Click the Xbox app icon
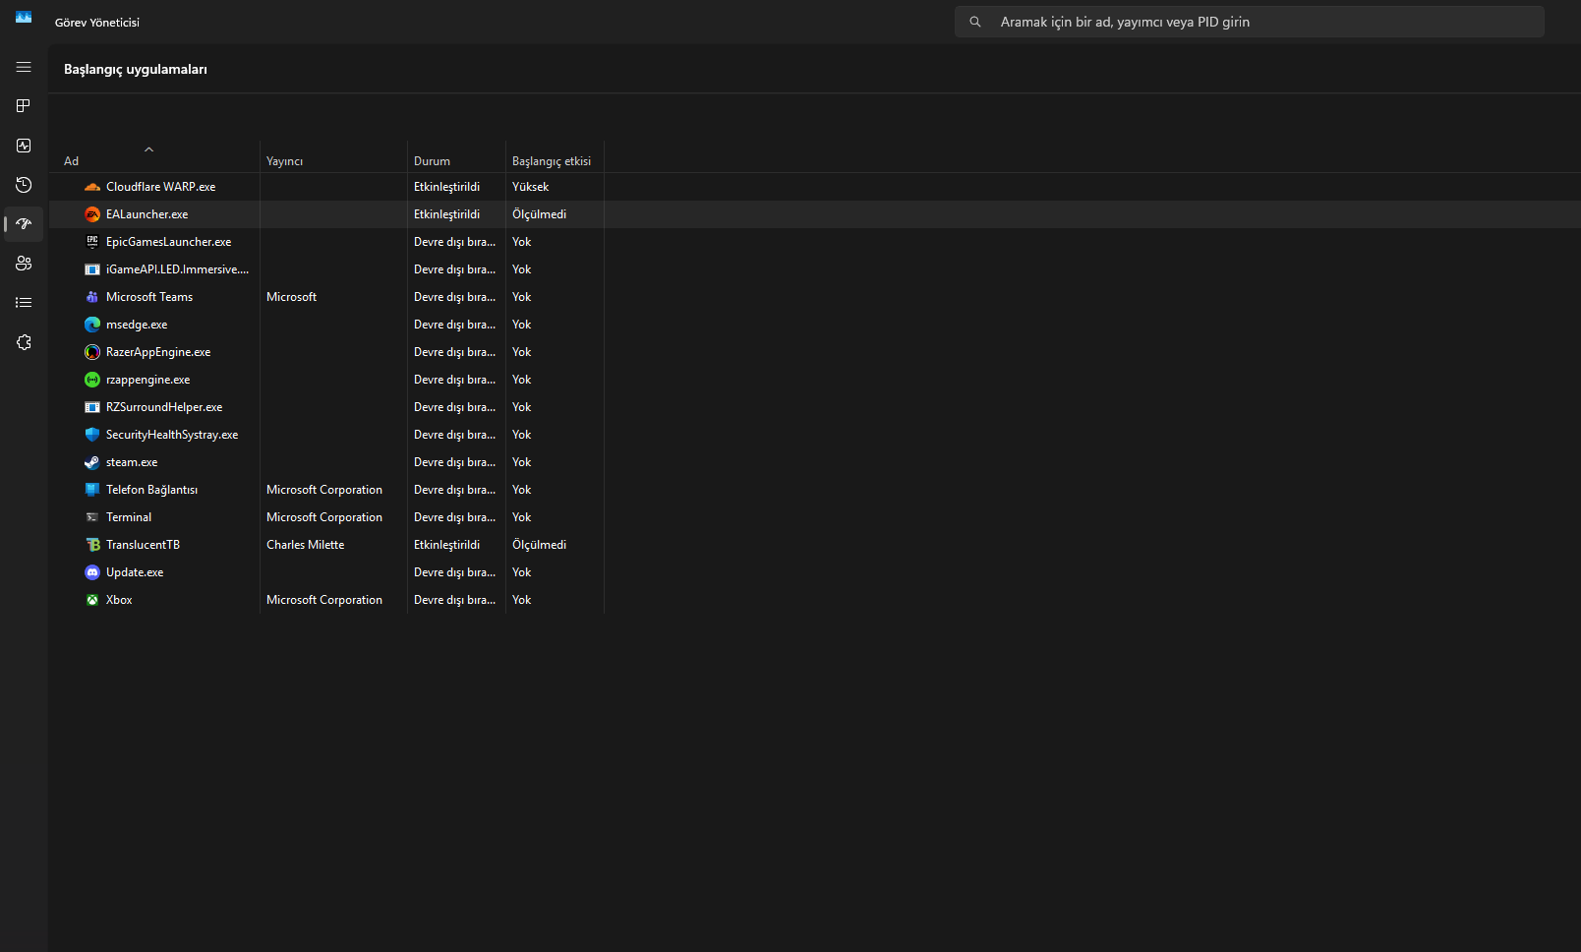1581x952 pixels. coord(92,600)
